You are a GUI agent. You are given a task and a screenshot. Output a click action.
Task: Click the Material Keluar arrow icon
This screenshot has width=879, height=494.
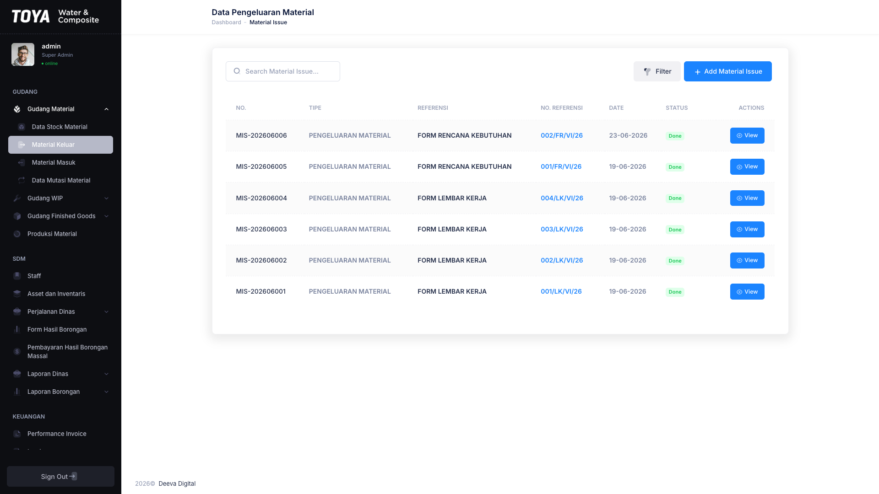coord(22,145)
